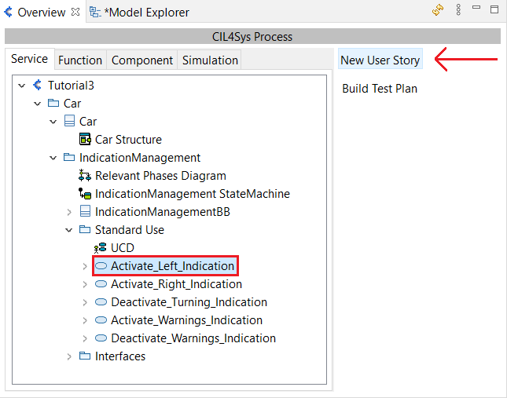The image size is (507, 398).
Task: Click the IndicationManagement StateMachine icon
Action: [86, 194]
